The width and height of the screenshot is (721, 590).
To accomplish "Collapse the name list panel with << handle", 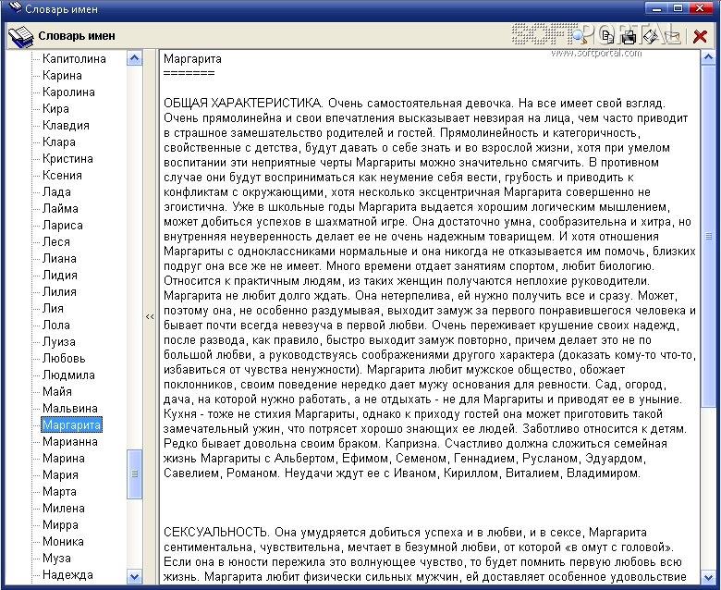I will tap(150, 317).
